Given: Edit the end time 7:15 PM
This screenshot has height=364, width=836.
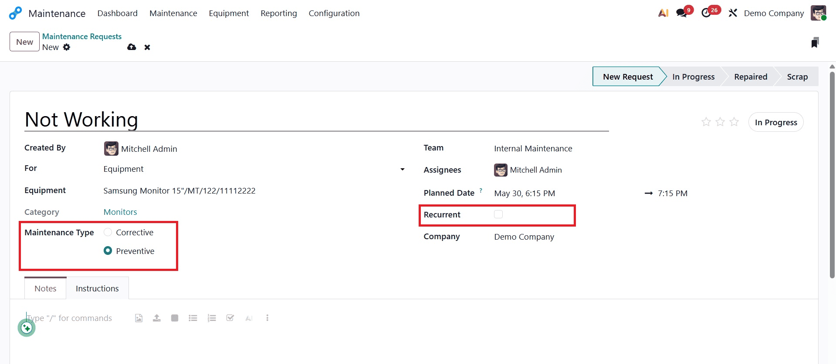Looking at the screenshot, I should 673,193.
